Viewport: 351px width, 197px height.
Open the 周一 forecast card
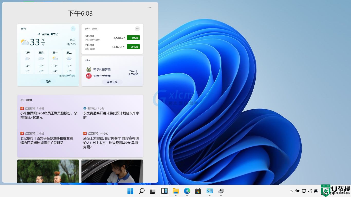coord(55,62)
